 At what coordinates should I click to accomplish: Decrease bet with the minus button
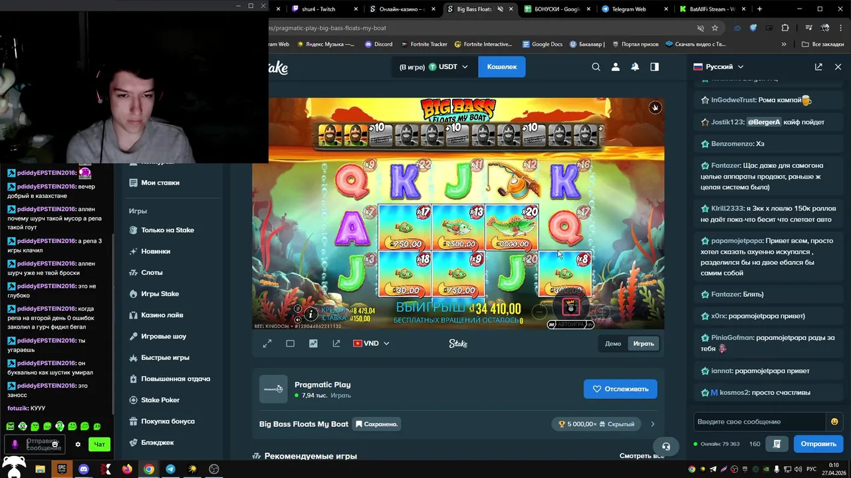click(x=539, y=311)
